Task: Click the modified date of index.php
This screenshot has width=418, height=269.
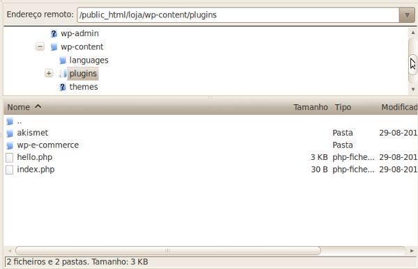Action: coord(398,170)
